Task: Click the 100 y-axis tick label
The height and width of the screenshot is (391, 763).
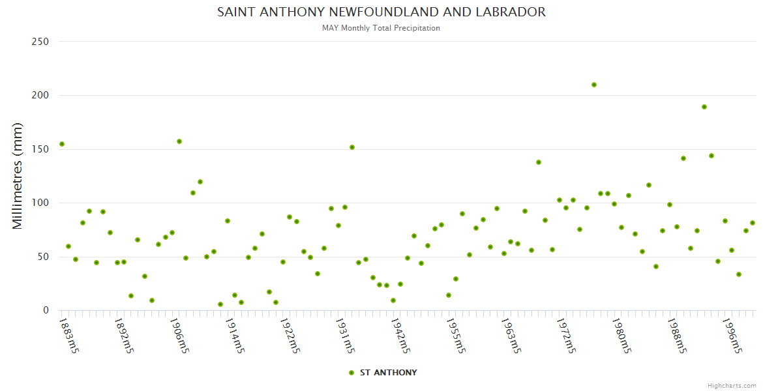Action: click(x=40, y=203)
